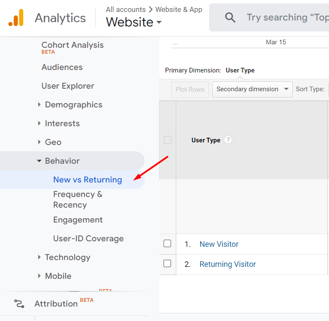Select New vs Returning report

point(87,180)
